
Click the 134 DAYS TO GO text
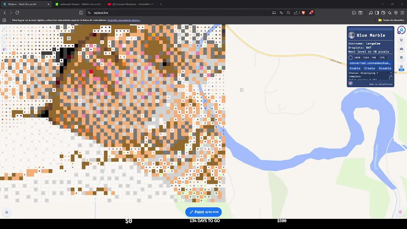pos(205,221)
